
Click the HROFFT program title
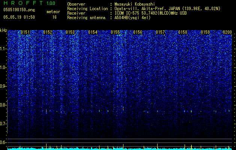coord(23,3)
